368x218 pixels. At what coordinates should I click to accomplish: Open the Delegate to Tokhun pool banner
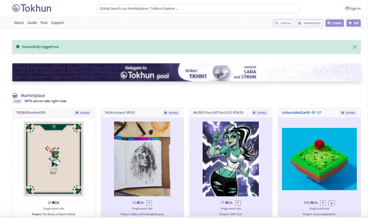click(187, 72)
